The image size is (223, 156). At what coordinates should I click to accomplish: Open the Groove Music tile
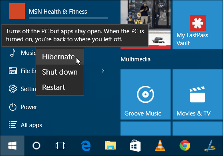click(145, 94)
